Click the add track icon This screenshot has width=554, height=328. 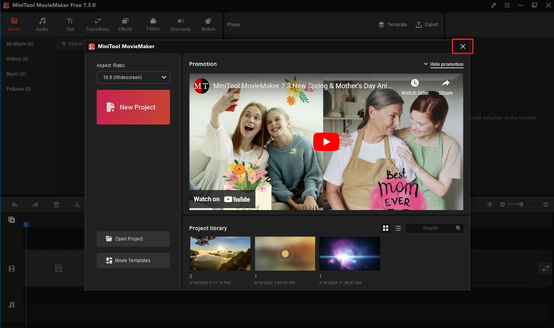[12, 220]
